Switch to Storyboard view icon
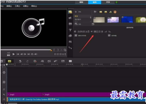The height and width of the screenshot is (104, 146). (2, 61)
